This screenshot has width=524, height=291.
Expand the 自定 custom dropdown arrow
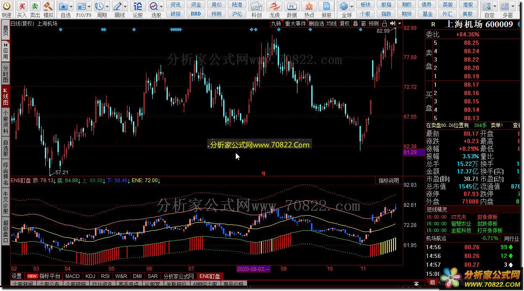pyautogui.click(x=495, y=6)
